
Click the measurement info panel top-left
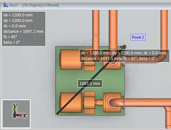click(24, 29)
